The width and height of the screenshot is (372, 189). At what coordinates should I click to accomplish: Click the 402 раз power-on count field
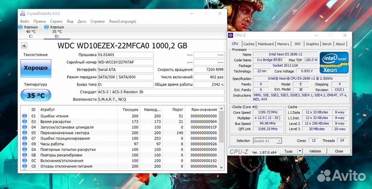coord(209,77)
